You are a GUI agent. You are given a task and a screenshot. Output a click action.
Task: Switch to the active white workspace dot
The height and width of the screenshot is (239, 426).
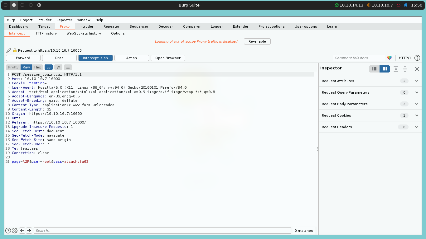pyautogui.click(x=14, y=5)
